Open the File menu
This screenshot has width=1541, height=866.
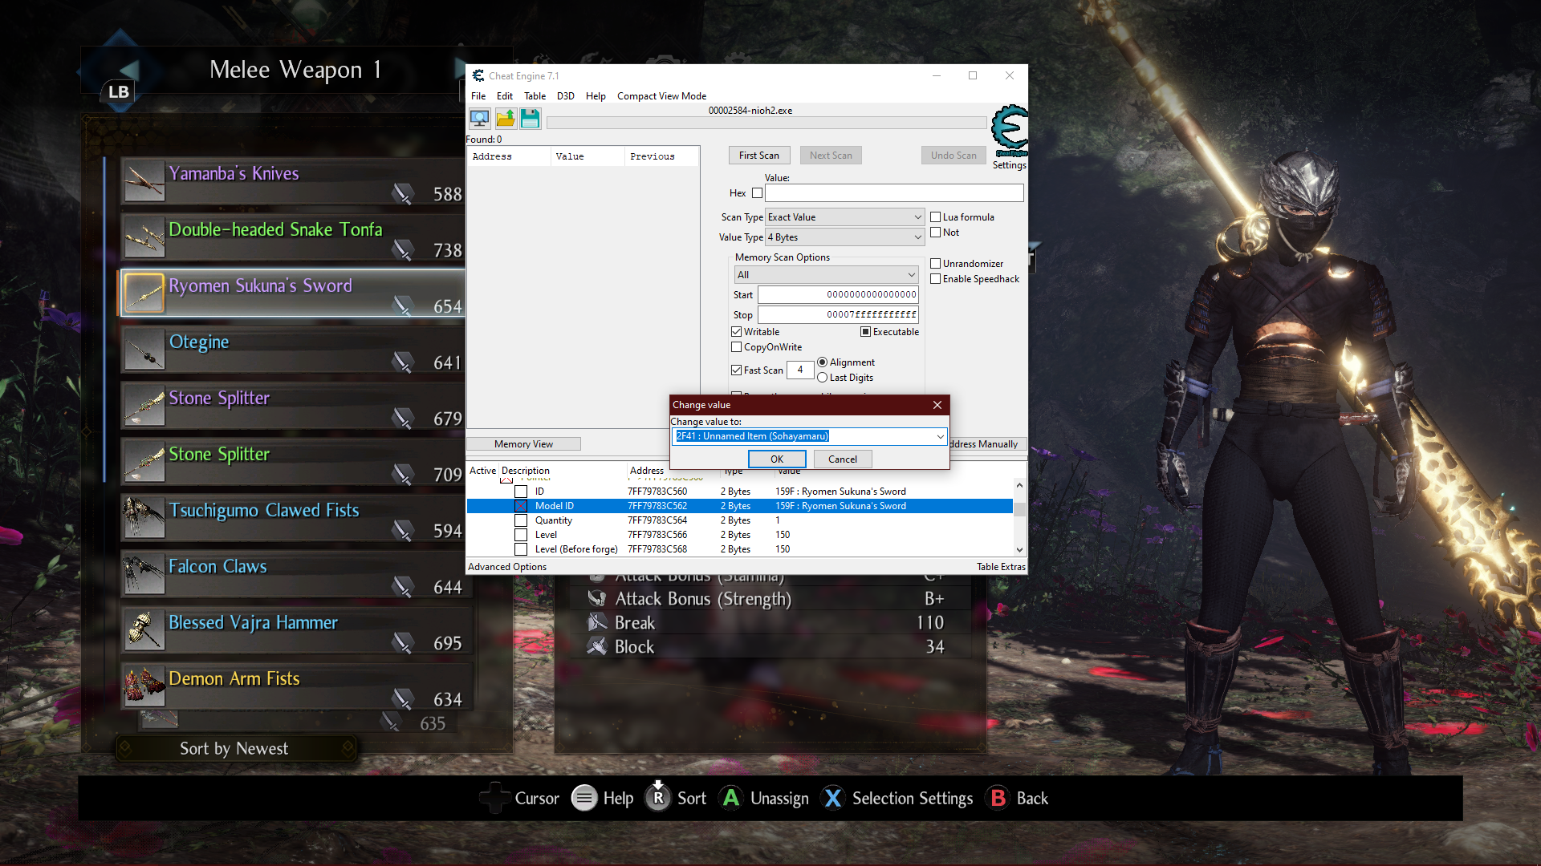point(478,95)
